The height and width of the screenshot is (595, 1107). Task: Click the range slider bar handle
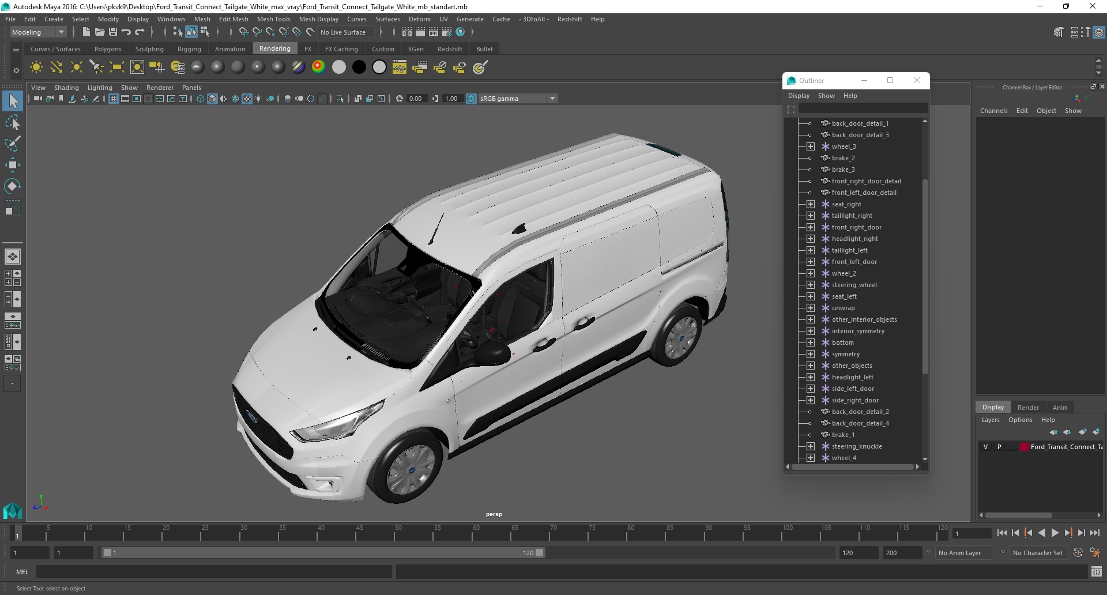tap(323, 552)
